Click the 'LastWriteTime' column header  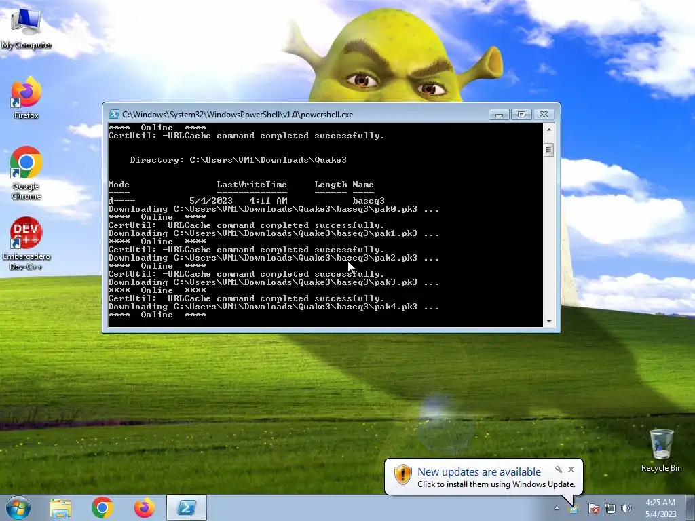tap(252, 185)
